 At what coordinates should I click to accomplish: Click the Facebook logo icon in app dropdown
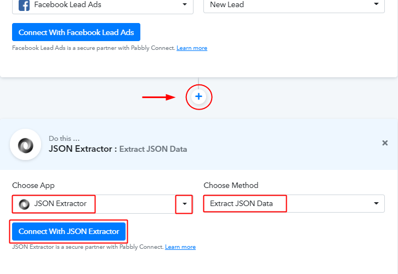(x=24, y=5)
